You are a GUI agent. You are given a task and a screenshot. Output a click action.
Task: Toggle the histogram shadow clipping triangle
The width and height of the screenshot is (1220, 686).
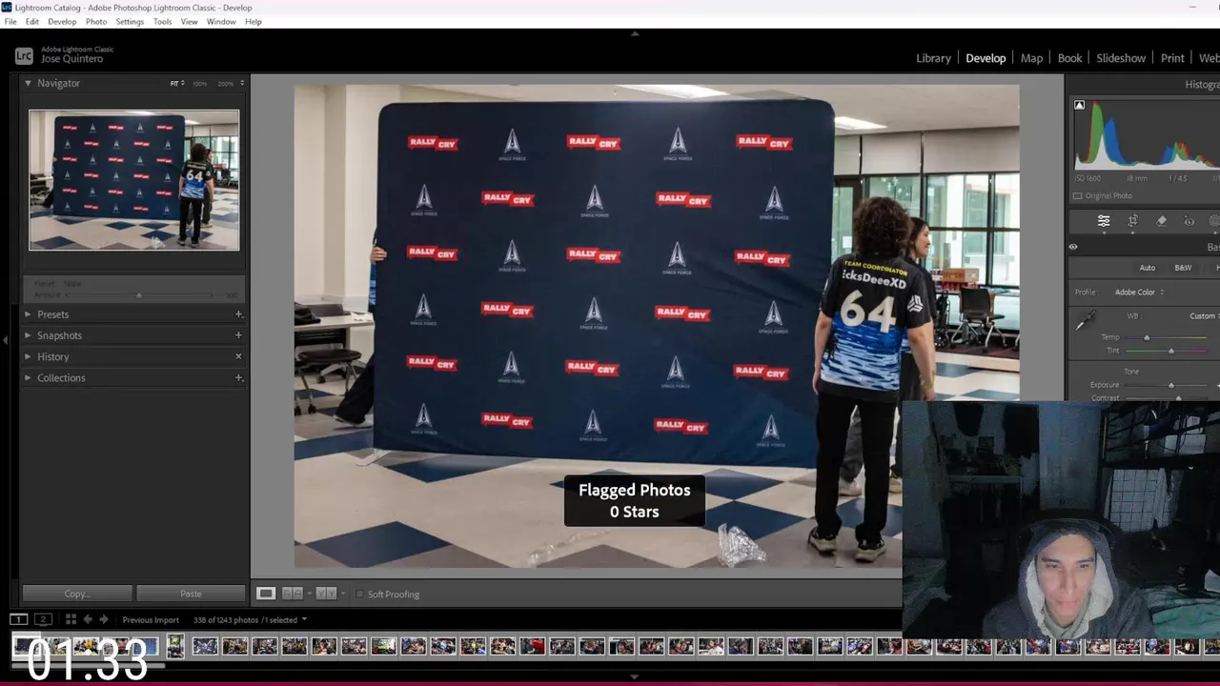tap(1079, 105)
